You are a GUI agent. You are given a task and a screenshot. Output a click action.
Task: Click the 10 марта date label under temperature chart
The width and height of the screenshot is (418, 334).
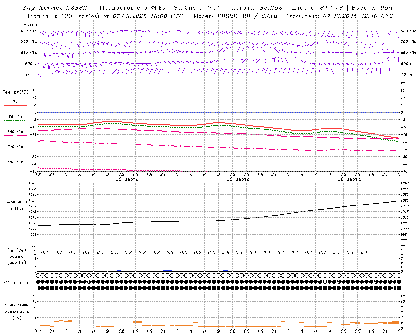[x=349, y=179]
